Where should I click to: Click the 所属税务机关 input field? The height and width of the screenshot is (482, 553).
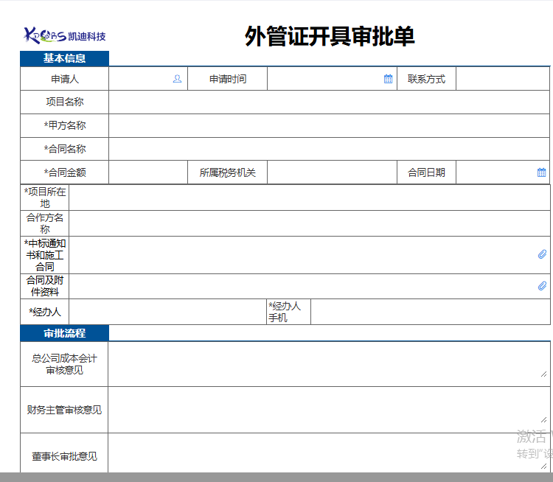pos(332,172)
